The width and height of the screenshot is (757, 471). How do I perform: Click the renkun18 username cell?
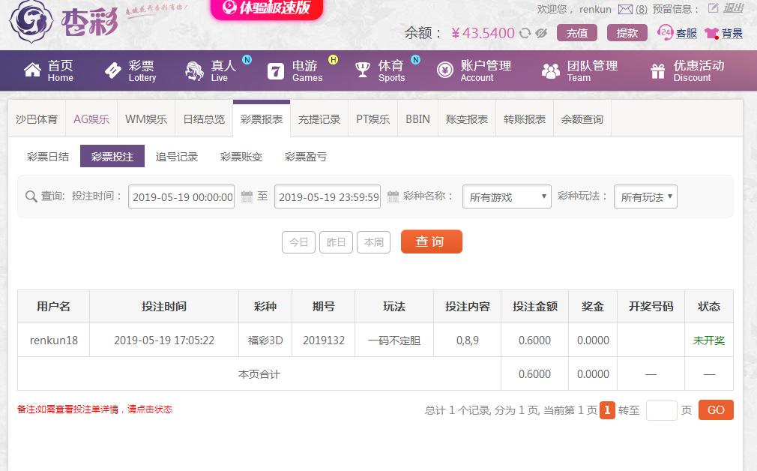[x=53, y=340]
